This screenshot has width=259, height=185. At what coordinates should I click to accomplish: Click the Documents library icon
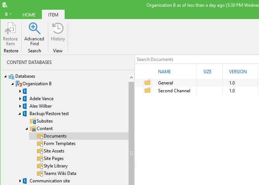(x=40, y=136)
